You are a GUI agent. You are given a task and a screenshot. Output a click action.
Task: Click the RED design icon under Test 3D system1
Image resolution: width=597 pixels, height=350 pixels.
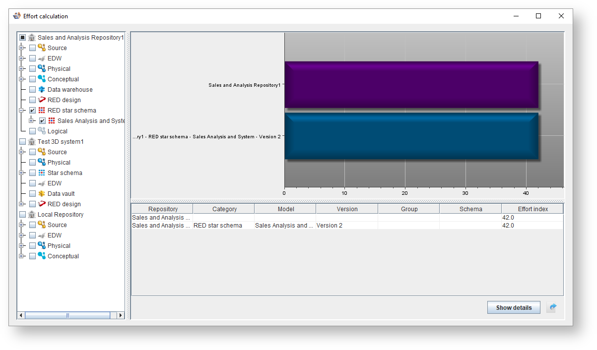tap(42, 204)
